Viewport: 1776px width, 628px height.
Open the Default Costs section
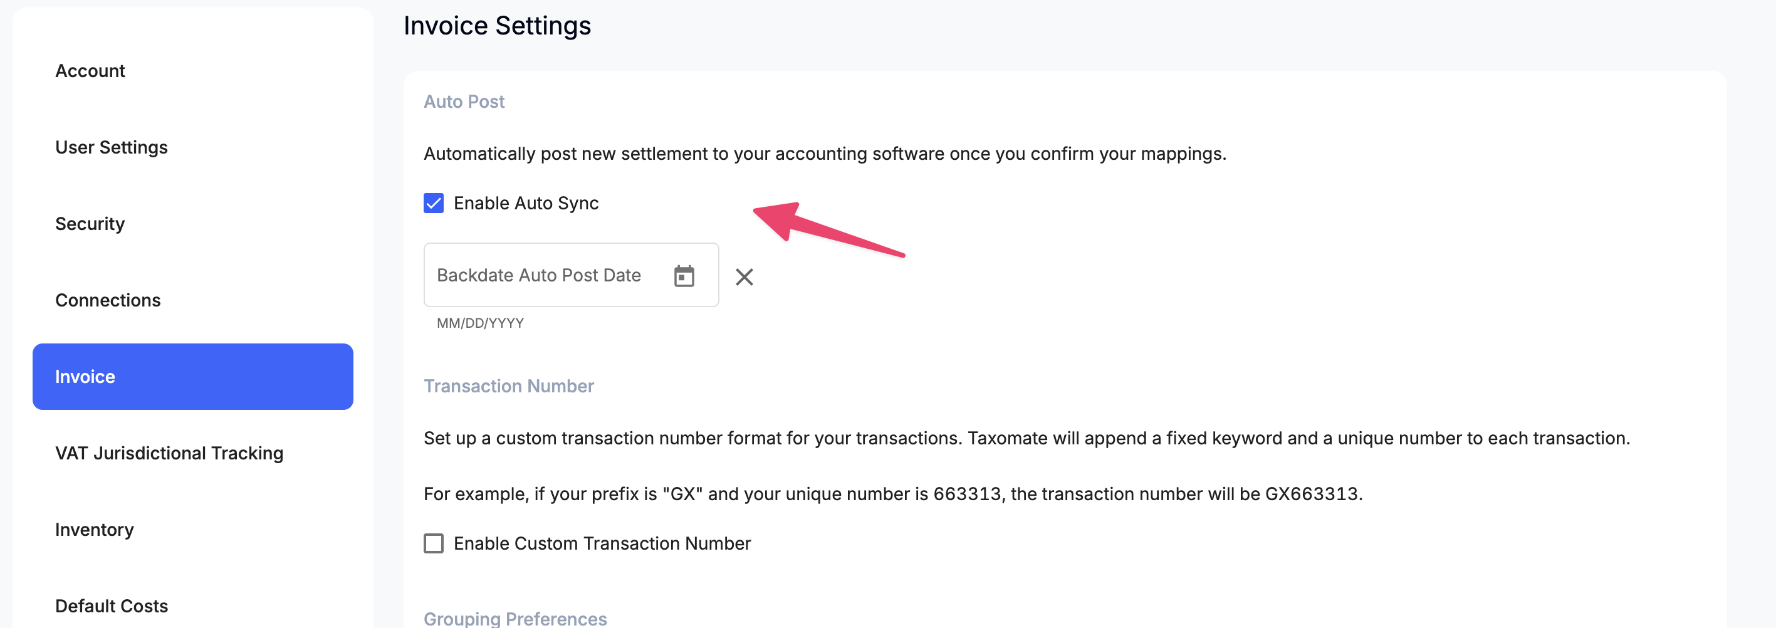111,606
